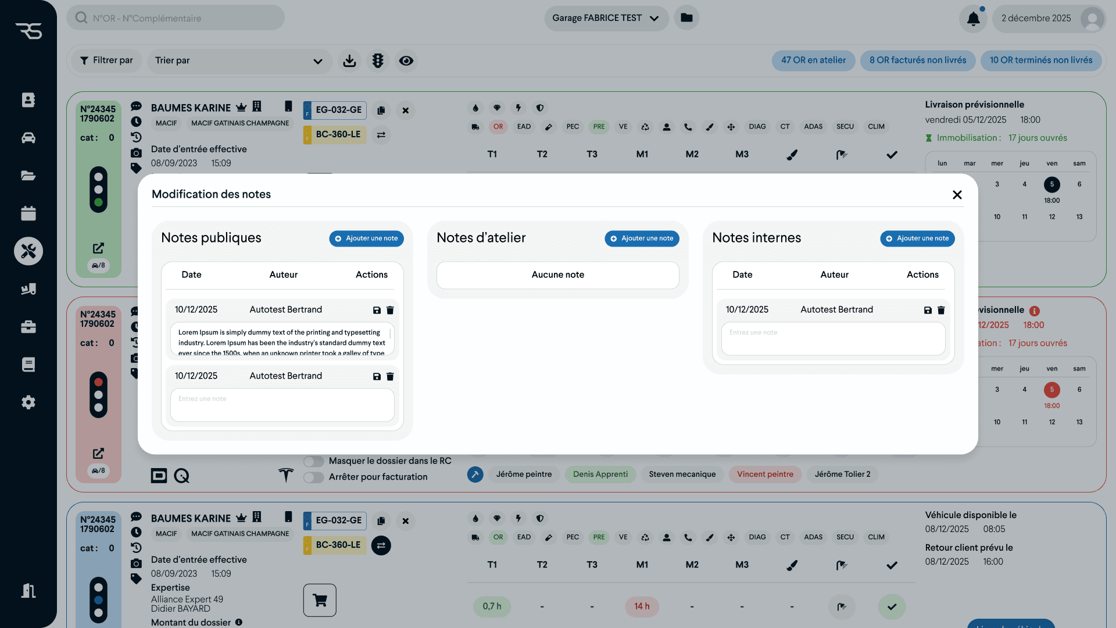Click the empty internal note text field
Screen dimensions: 1116x628
click(x=833, y=339)
